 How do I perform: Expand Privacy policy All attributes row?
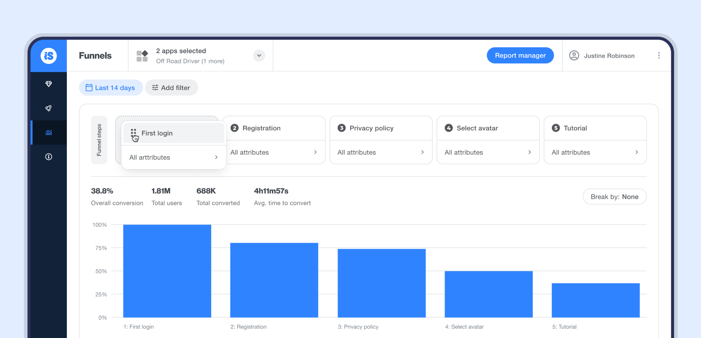[381, 152]
